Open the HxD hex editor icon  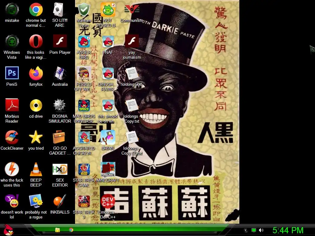pyautogui.click(x=60, y=169)
